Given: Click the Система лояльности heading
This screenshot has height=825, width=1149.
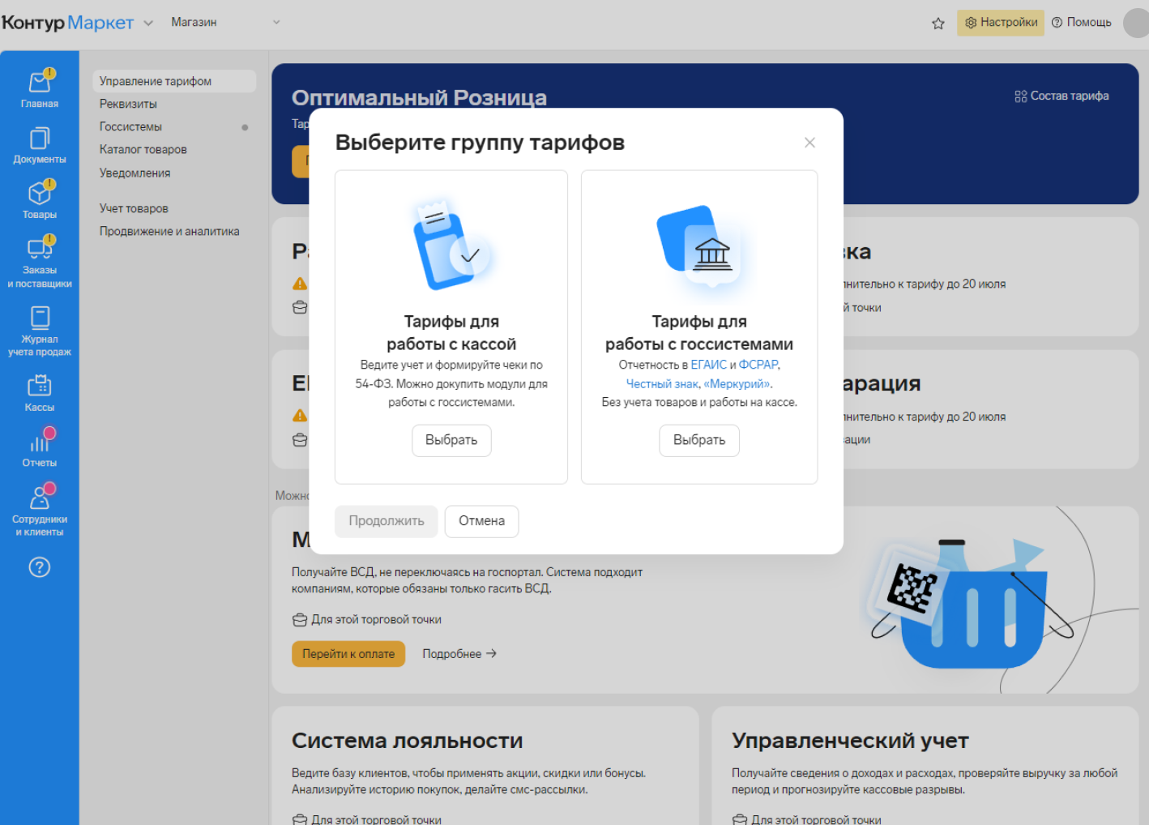Looking at the screenshot, I should (x=408, y=741).
